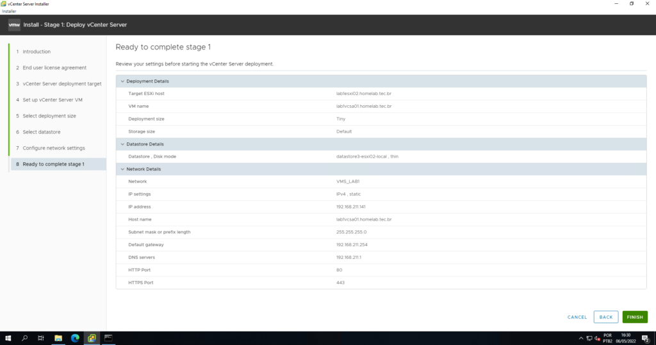Click HTTPS Port value 443

coord(340,283)
